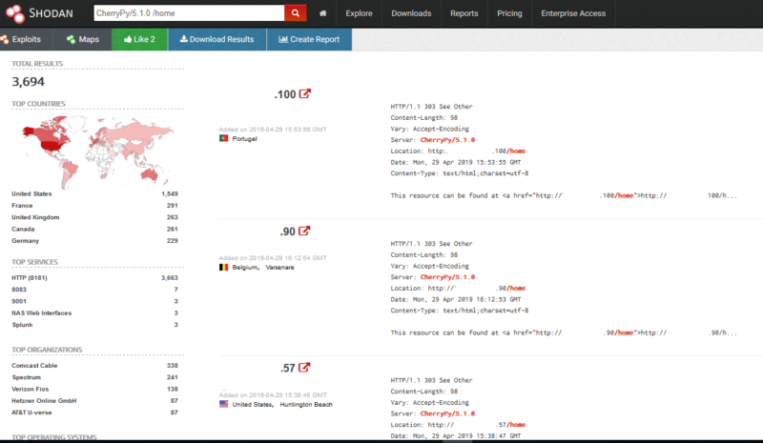763x443 pixels.
Task: Click the total results count 3,694
Action: [29, 82]
